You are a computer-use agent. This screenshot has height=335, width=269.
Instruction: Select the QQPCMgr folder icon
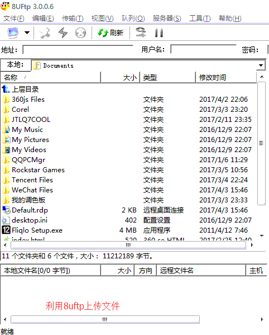(6, 159)
